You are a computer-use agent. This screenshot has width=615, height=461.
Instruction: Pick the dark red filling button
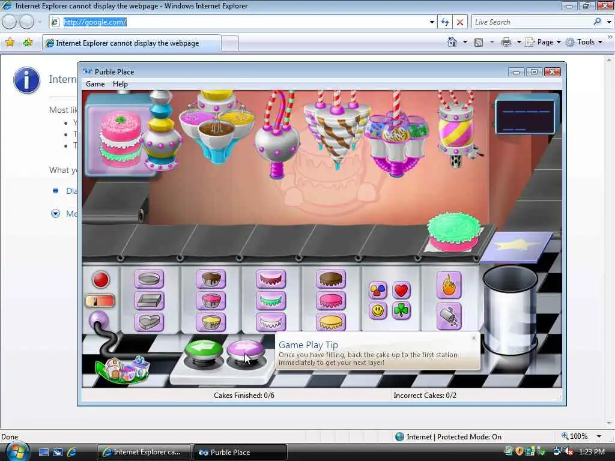click(x=271, y=279)
